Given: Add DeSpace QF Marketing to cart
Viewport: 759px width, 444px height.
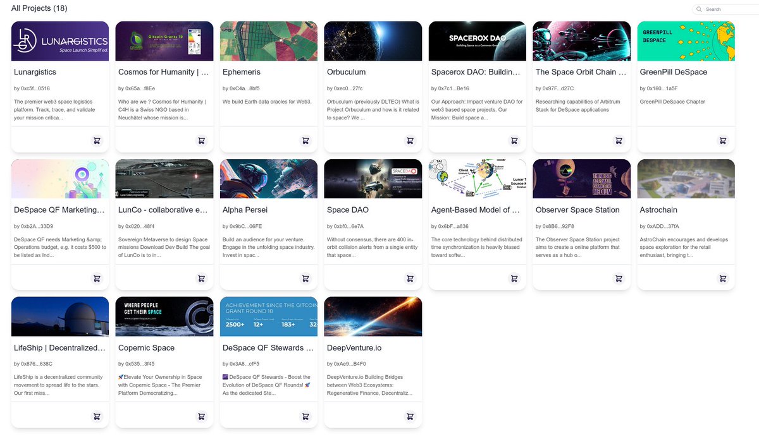Looking at the screenshot, I should [x=97, y=278].
